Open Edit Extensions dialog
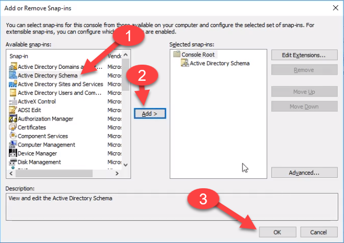 pos(304,55)
